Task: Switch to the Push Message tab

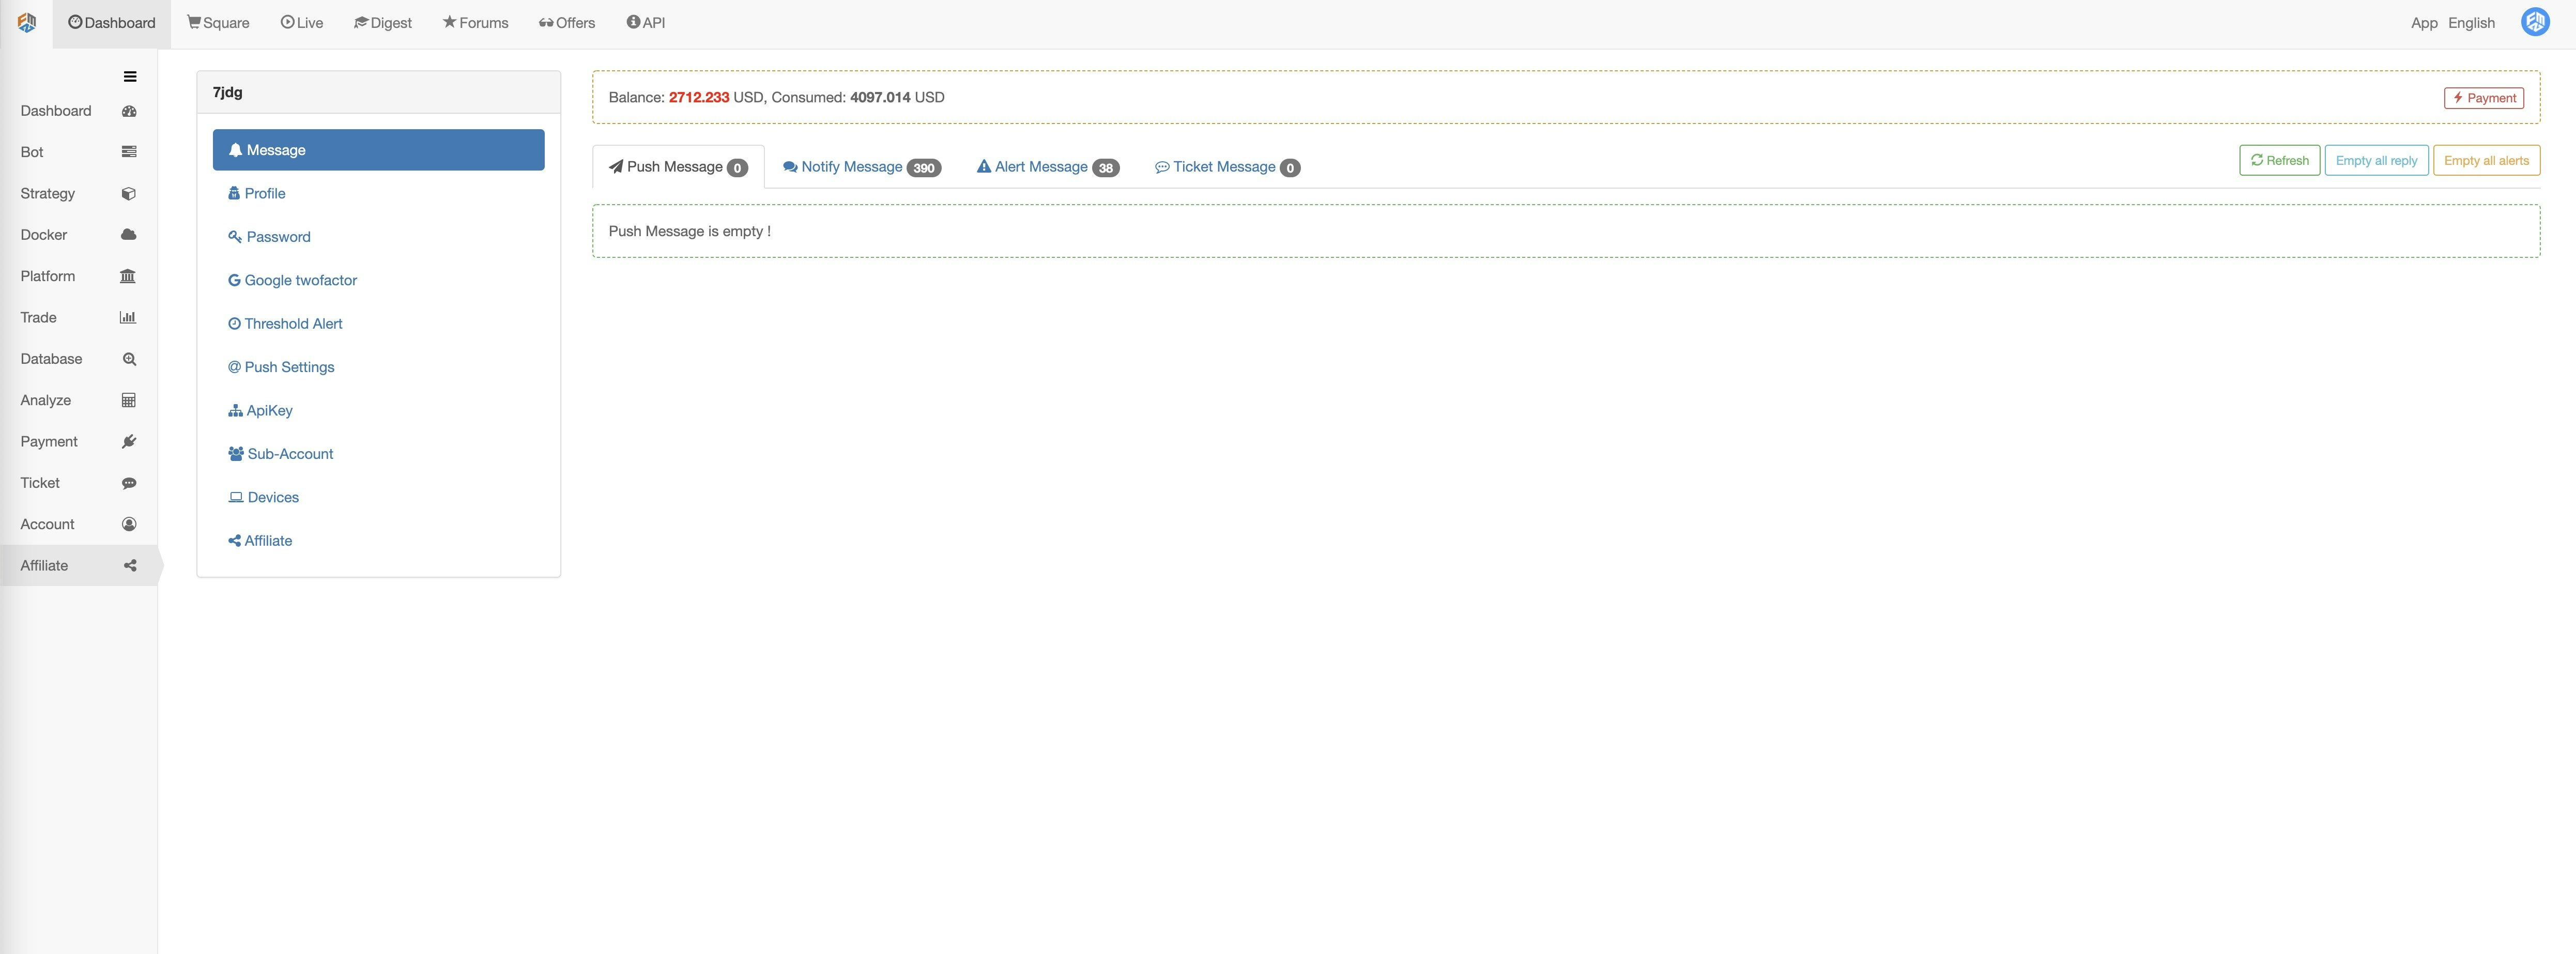Action: point(678,167)
